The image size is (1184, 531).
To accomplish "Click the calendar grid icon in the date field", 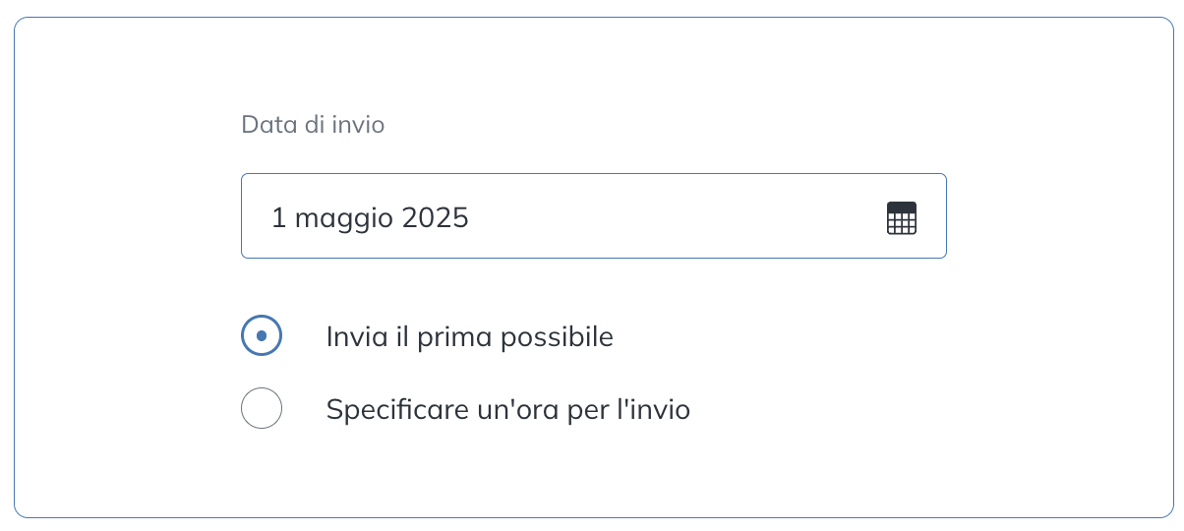I will pyautogui.click(x=901, y=217).
